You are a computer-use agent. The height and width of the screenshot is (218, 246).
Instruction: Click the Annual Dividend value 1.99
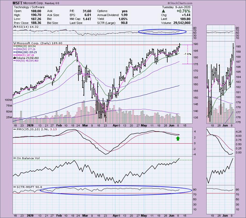coord(124,15)
